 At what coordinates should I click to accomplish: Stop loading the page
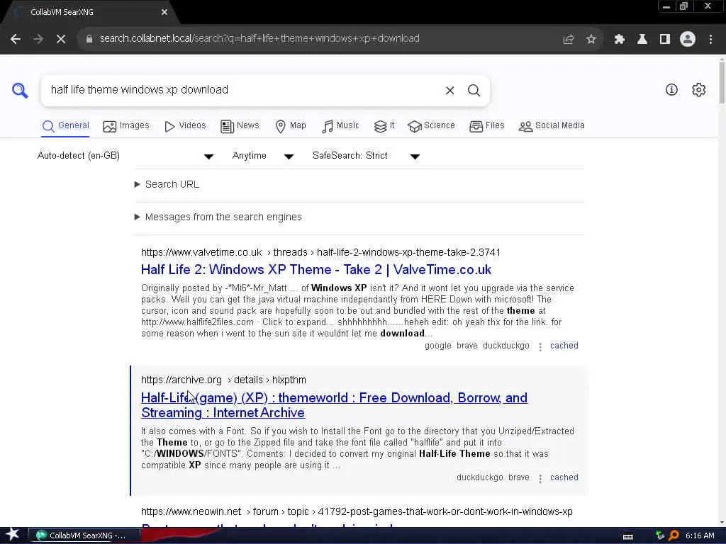pos(61,39)
